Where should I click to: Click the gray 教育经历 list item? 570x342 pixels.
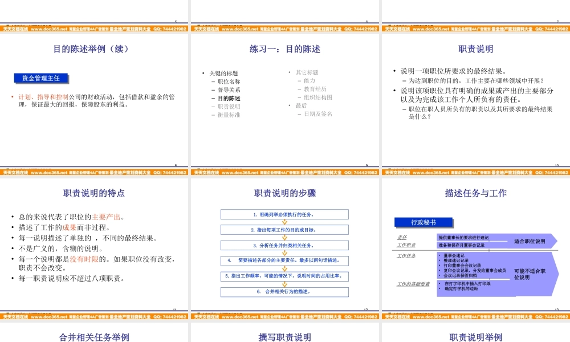tap(315, 89)
